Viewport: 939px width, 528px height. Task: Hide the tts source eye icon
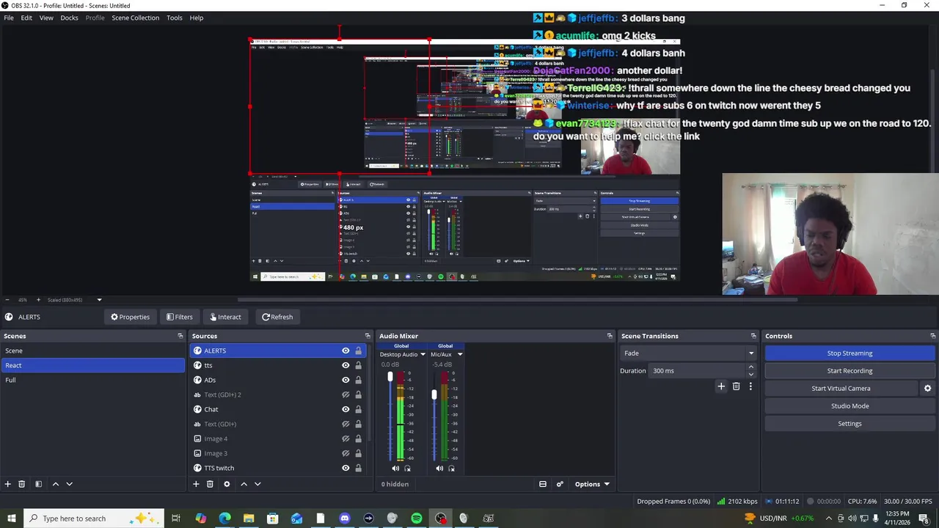(346, 365)
